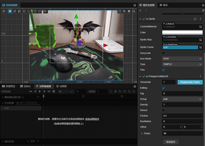Image resolution: width=205 pixels, height=146 pixels.
Task: Click the Regenerate Points button
Action: pos(190,82)
